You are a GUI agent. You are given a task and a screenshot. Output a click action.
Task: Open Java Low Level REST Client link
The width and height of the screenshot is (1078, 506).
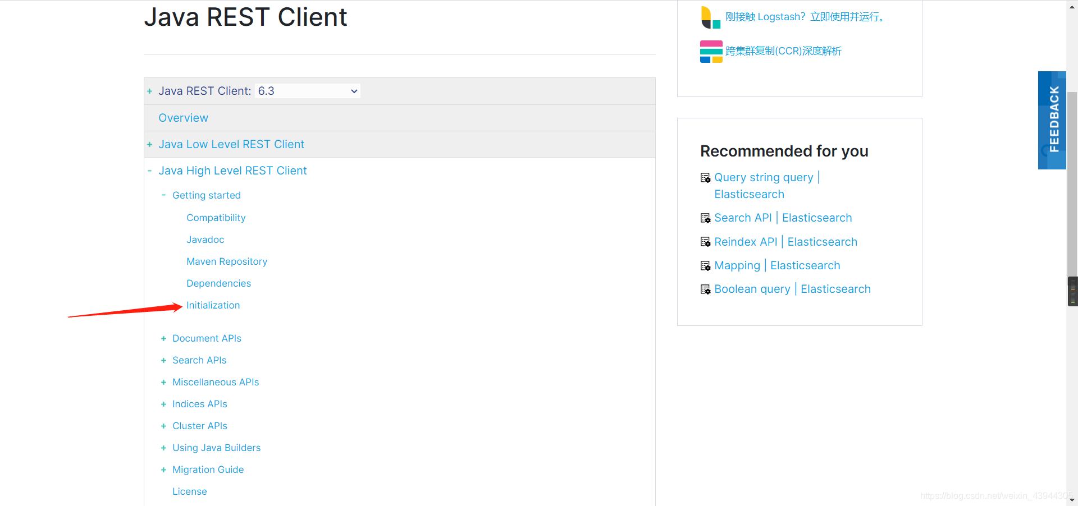(x=231, y=144)
